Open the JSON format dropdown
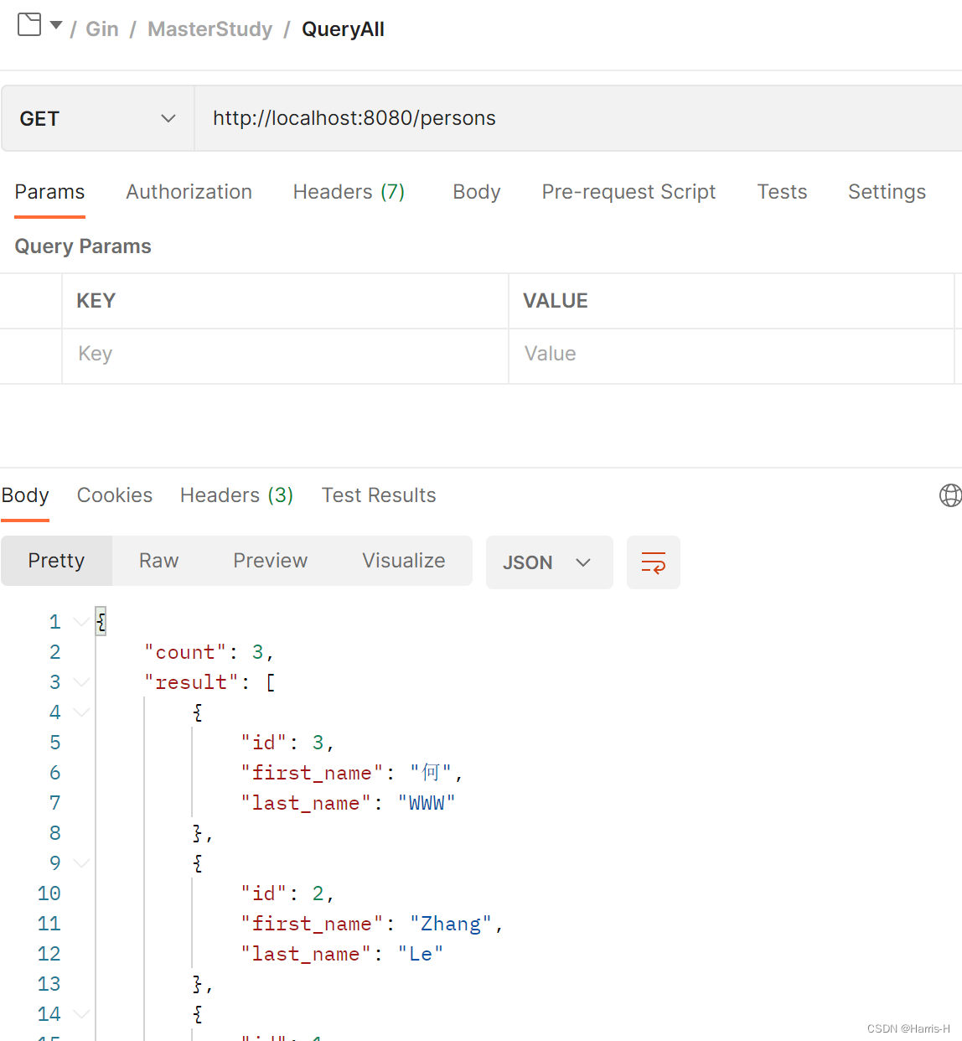 [549, 562]
